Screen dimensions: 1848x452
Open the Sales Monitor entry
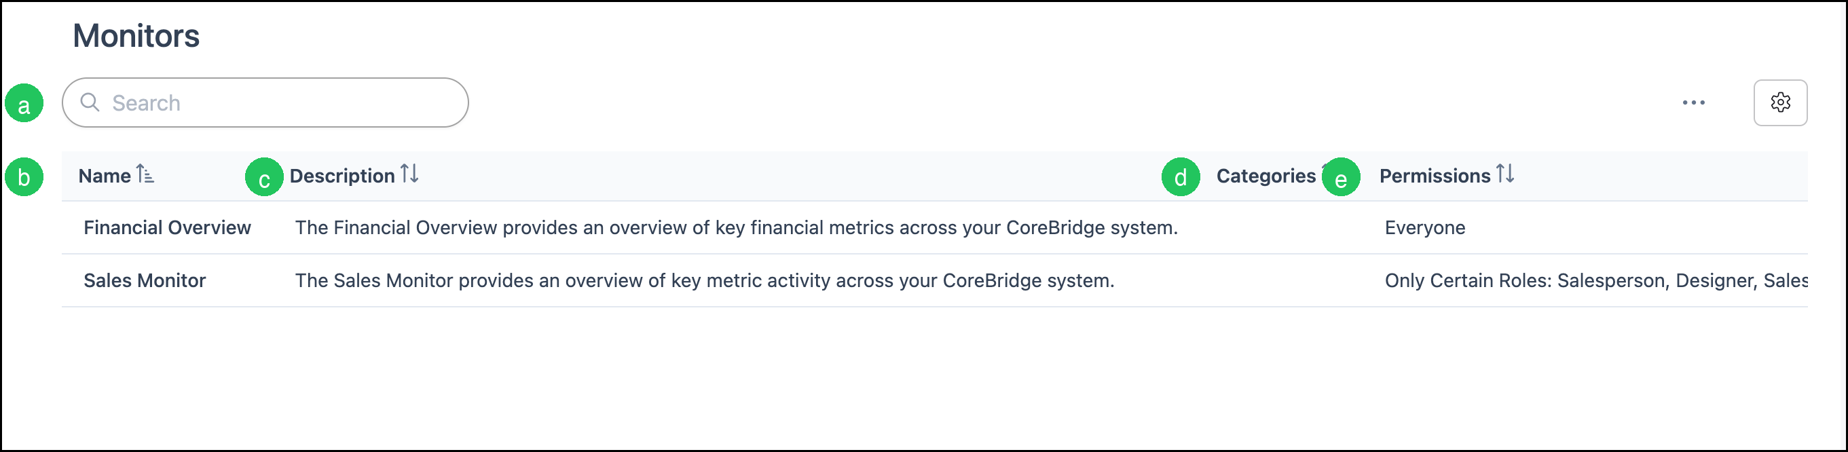pos(145,280)
